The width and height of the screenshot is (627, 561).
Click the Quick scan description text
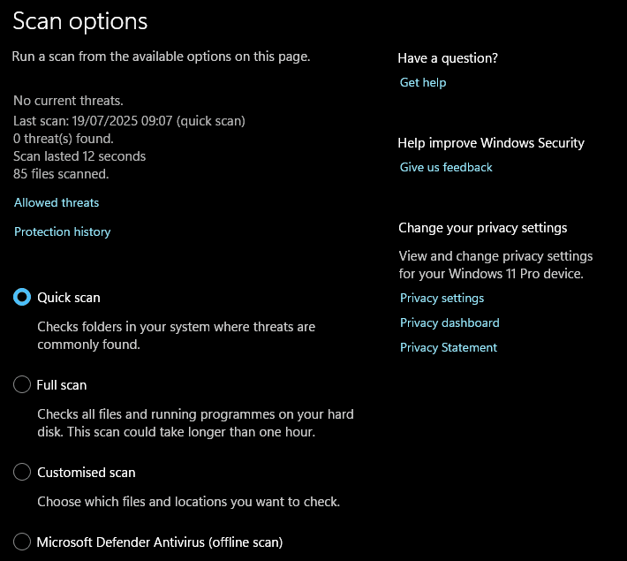pyautogui.click(x=177, y=336)
